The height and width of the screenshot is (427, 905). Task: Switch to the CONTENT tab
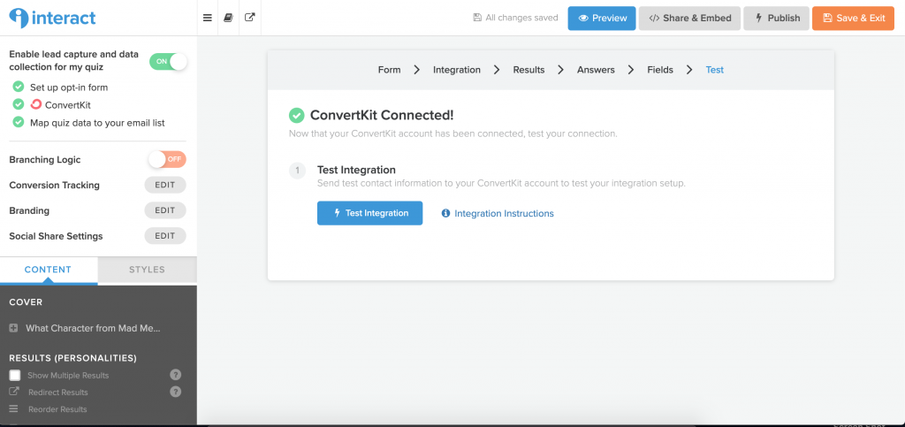(49, 270)
